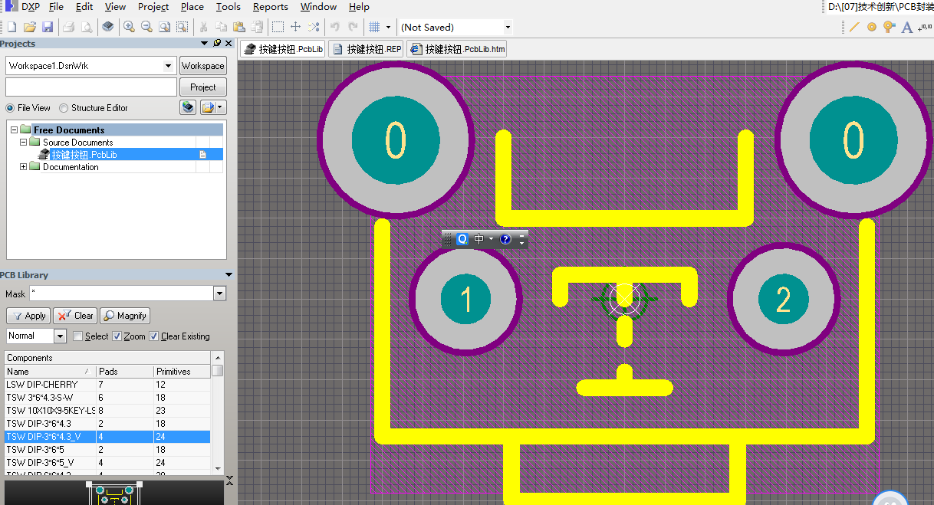Screen dimensions: 934x505
Task: Uncheck the Zoom checkbox
Action: 117,336
